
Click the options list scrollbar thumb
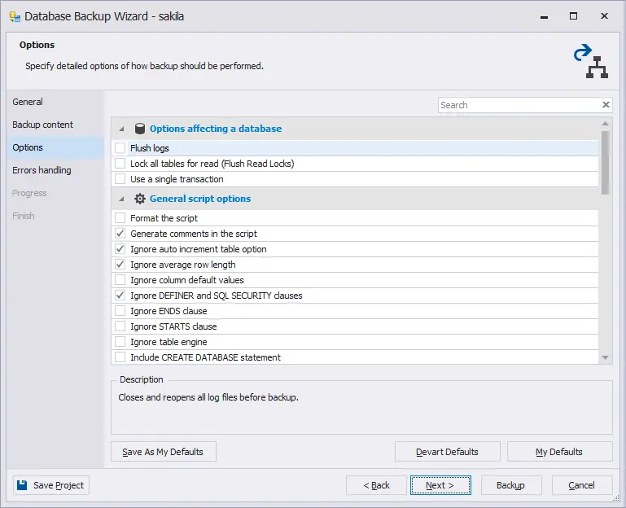[605, 163]
